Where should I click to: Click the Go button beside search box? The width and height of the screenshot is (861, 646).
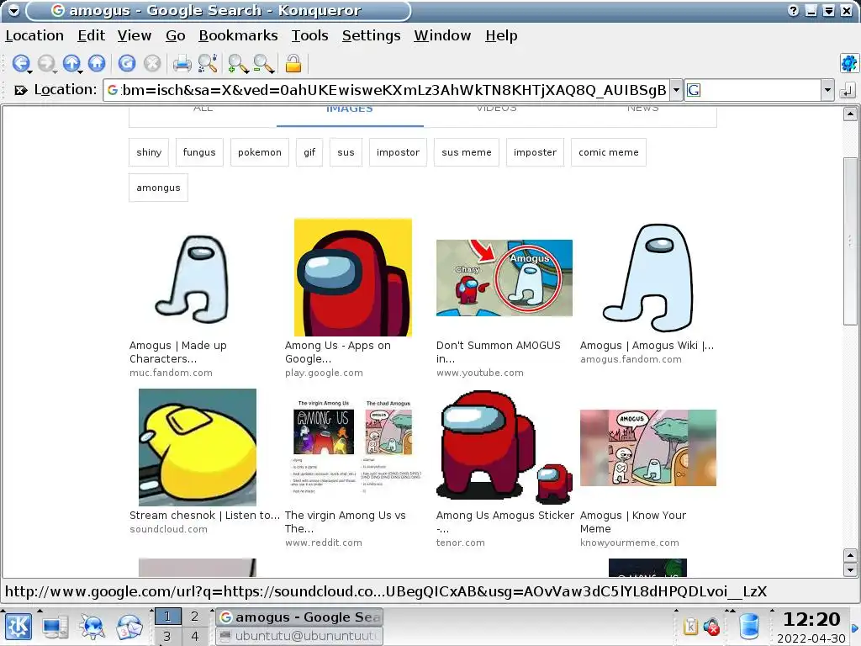pos(848,91)
